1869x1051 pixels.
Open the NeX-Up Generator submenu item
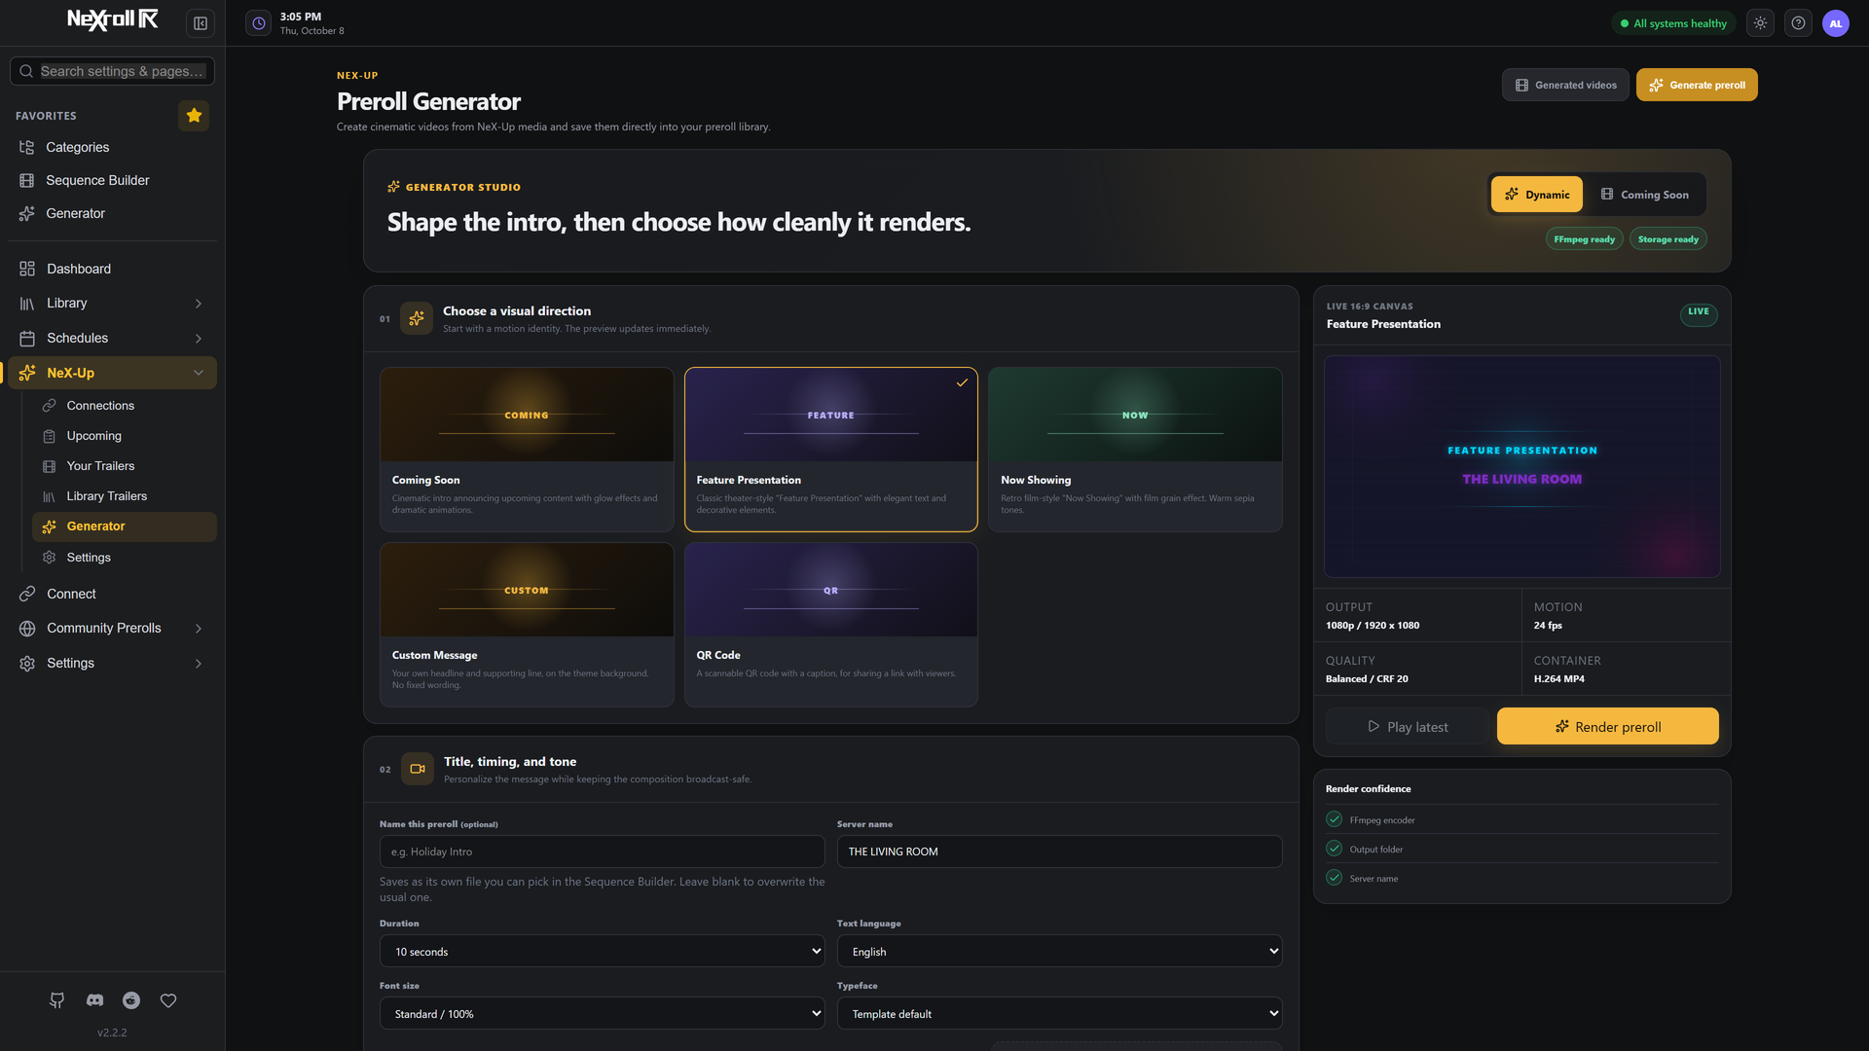[x=125, y=526]
